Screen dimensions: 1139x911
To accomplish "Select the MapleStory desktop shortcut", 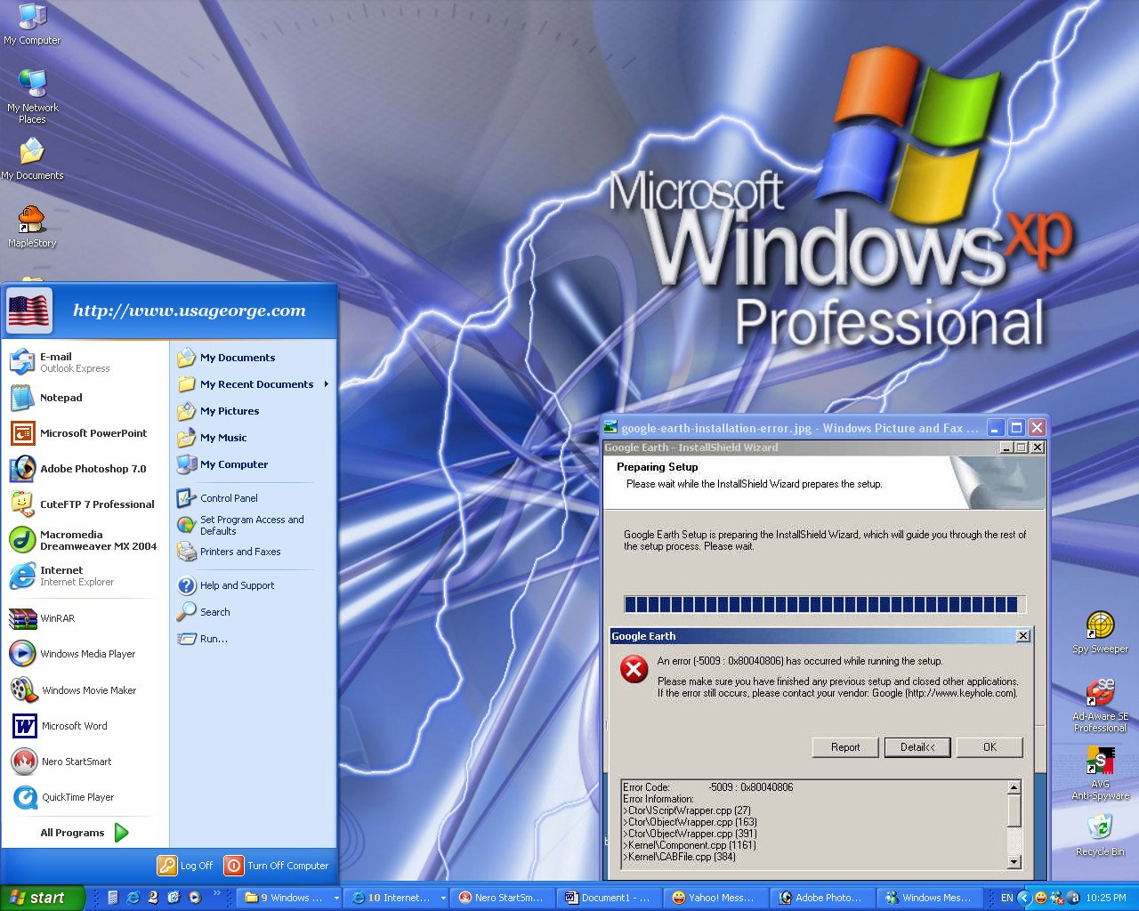I will (x=32, y=226).
